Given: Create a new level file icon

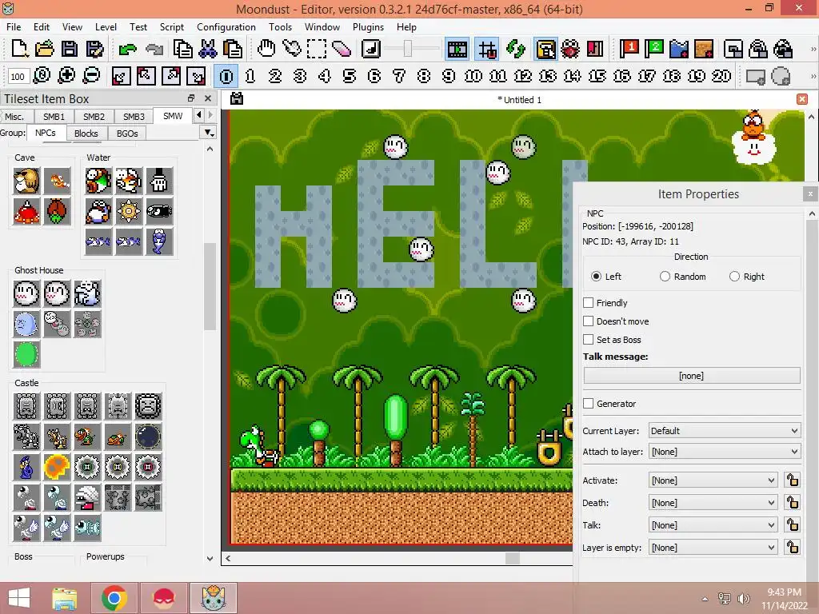Looking at the screenshot, I should click(x=19, y=49).
